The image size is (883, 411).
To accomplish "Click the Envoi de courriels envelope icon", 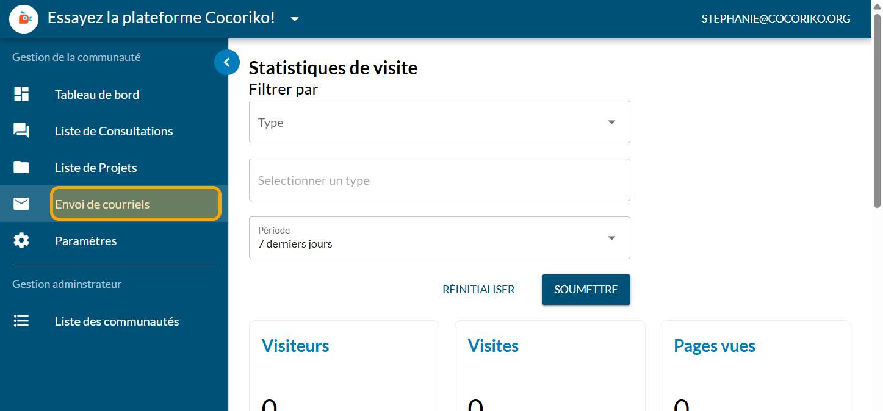I will pos(21,204).
